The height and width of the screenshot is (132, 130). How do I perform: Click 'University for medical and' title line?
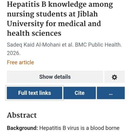click(54, 24)
